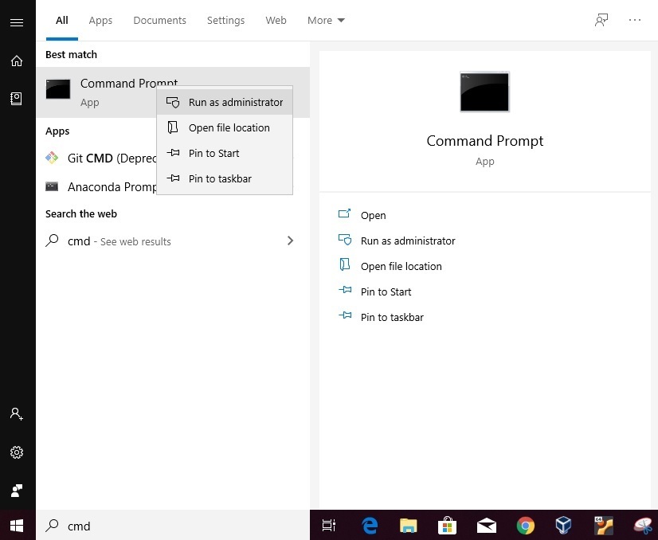This screenshot has width=658, height=540.
Task: Open the Microsoft Store taskbar icon
Action: coord(447,526)
